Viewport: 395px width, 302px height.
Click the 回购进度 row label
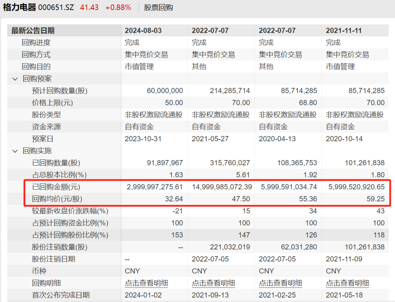36,42
